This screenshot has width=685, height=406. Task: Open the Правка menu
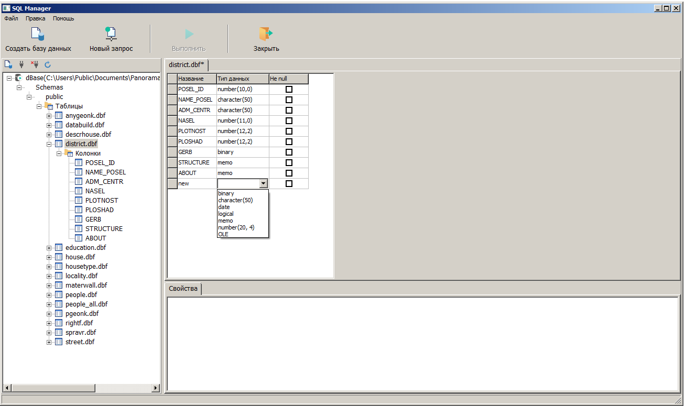[x=35, y=18]
